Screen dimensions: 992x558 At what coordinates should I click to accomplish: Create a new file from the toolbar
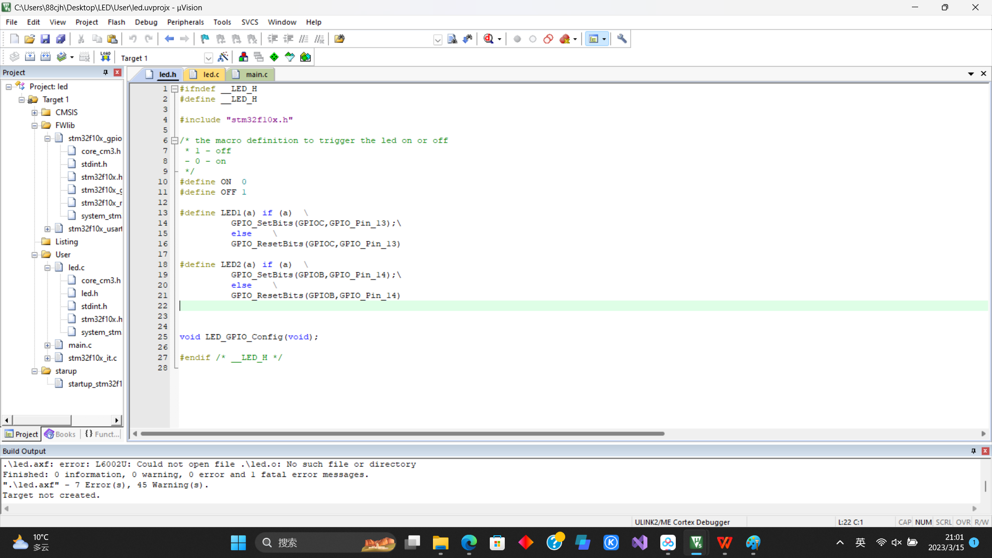[14, 39]
